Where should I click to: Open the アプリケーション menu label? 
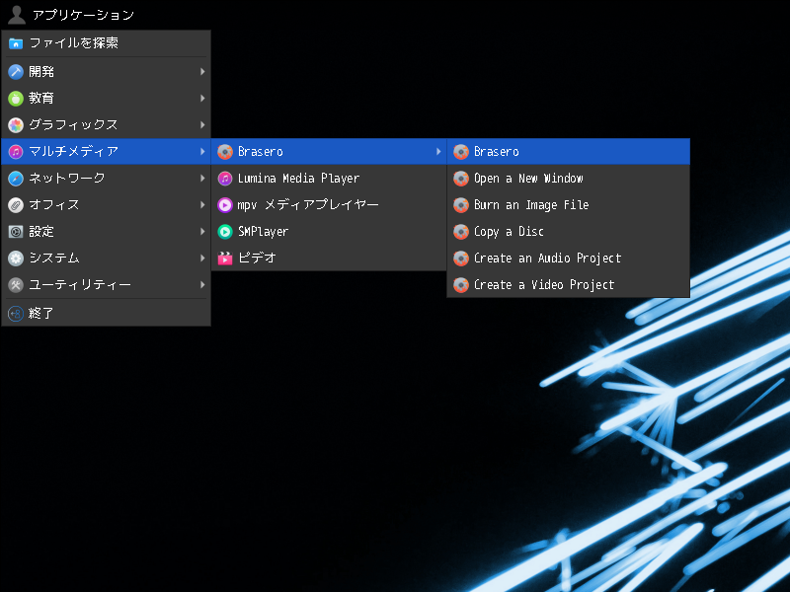click(83, 15)
